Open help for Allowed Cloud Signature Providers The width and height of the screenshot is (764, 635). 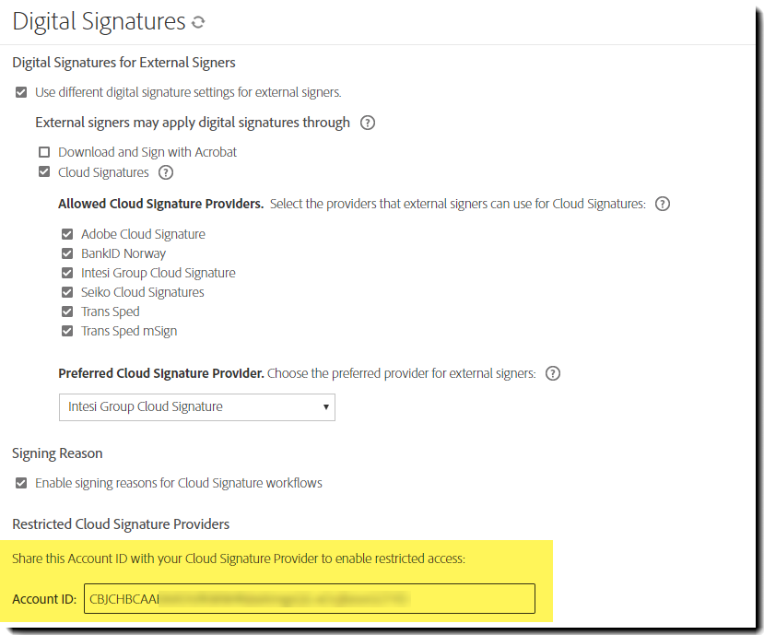(x=662, y=204)
